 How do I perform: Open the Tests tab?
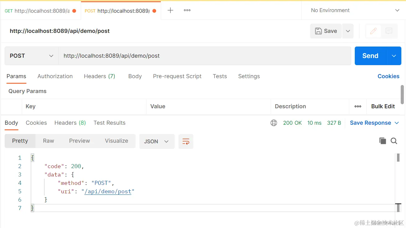point(220,76)
